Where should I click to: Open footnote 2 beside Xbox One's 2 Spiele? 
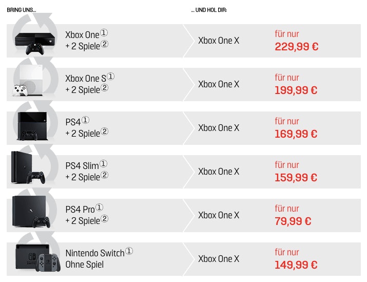(x=105, y=44)
